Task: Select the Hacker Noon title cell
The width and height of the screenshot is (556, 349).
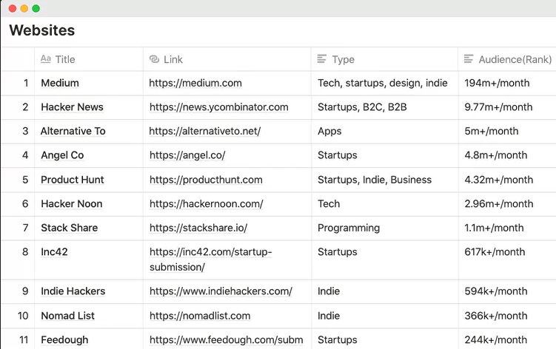Action: point(72,204)
